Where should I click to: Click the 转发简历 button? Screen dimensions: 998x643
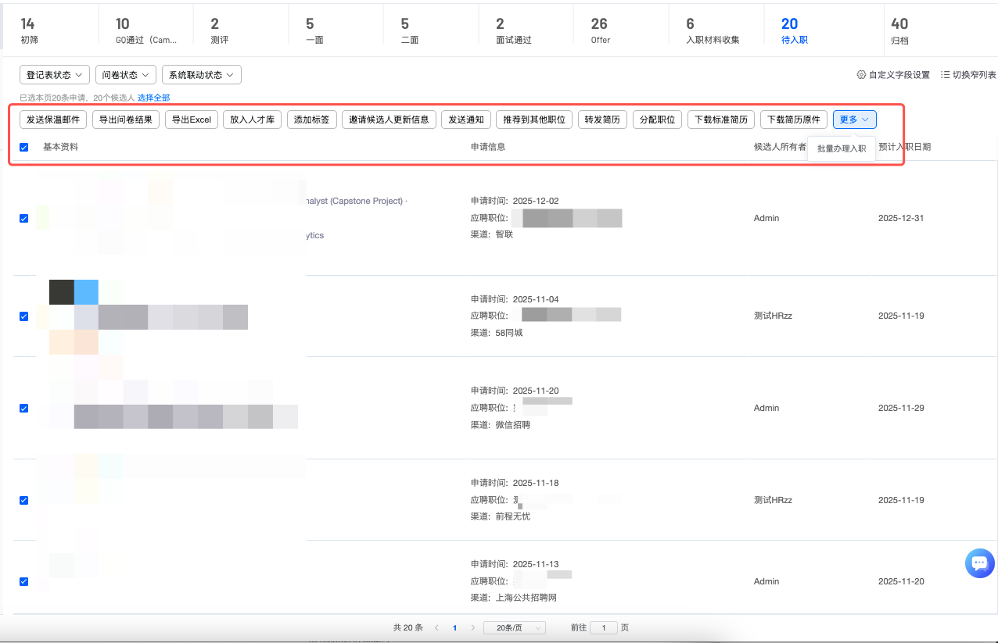point(602,120)
